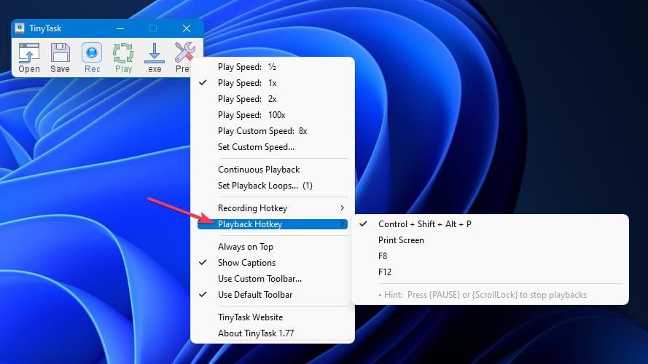Viewport: 648px width, 364px height.
Task: Start recording with the Rec icon
Action: pyautogui.click(x=92, y=58)
